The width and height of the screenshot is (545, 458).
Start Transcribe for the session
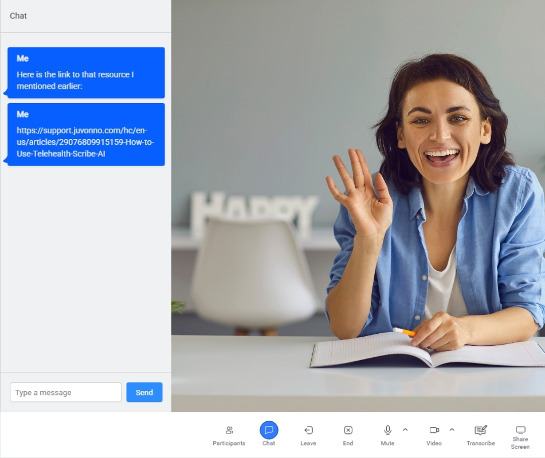coord(481,435)
